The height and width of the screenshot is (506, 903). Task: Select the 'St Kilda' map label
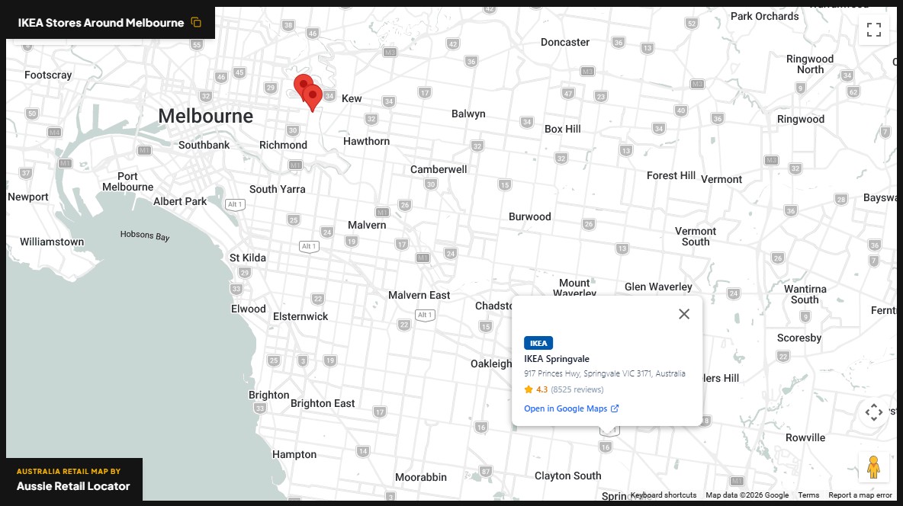tap(248, 258)
